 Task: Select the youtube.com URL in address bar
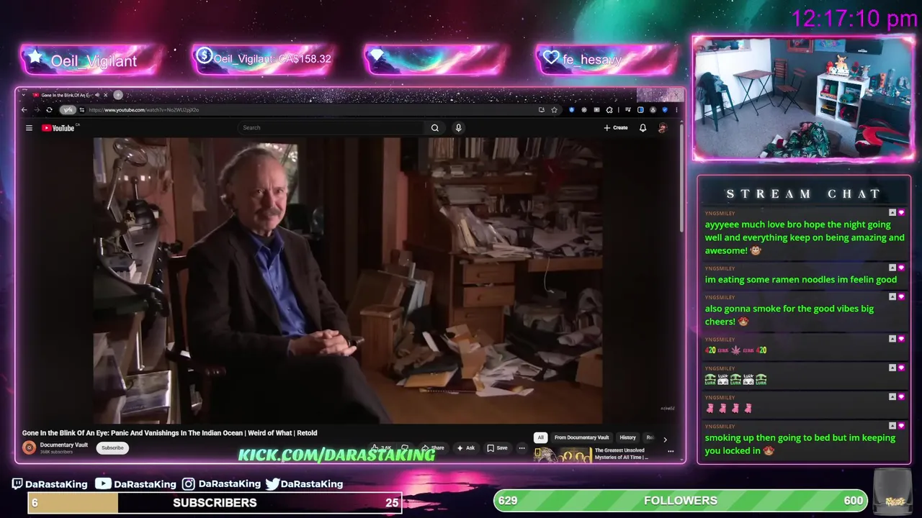pos(143,110)
